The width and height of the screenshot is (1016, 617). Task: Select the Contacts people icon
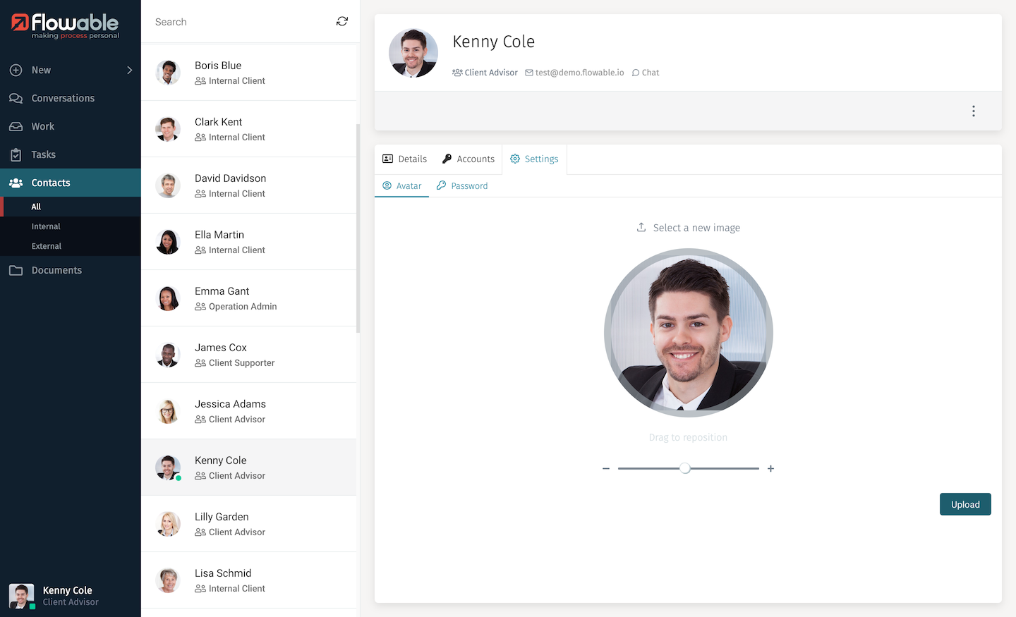[x=16, y=183]
